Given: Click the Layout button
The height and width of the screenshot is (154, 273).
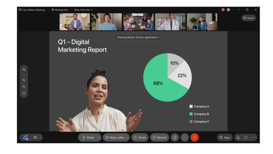Looking at the screenshot, I should point(249,18).
